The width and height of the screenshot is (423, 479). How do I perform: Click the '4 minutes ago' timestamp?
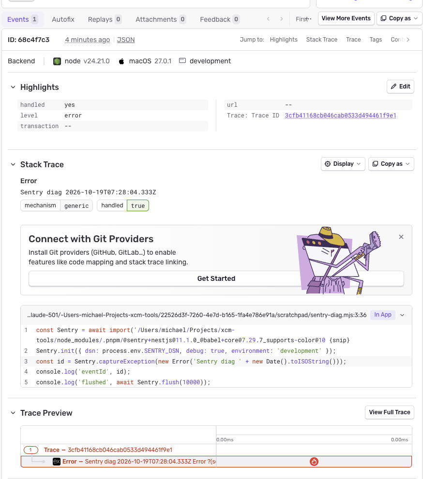pos(87,40)
